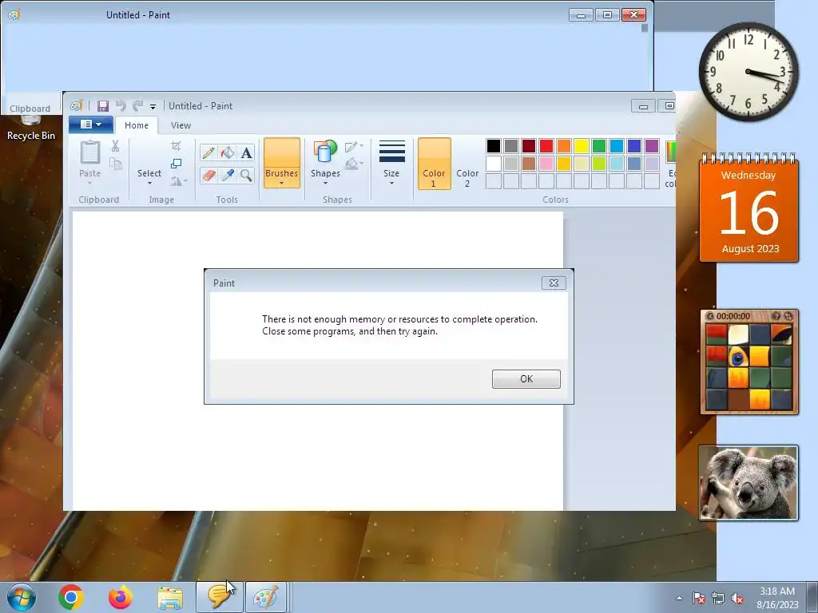This screenshot has width=818, height=613.
Task: Switch to the Home ribbon tab
Action: click(x=137, y=125)
